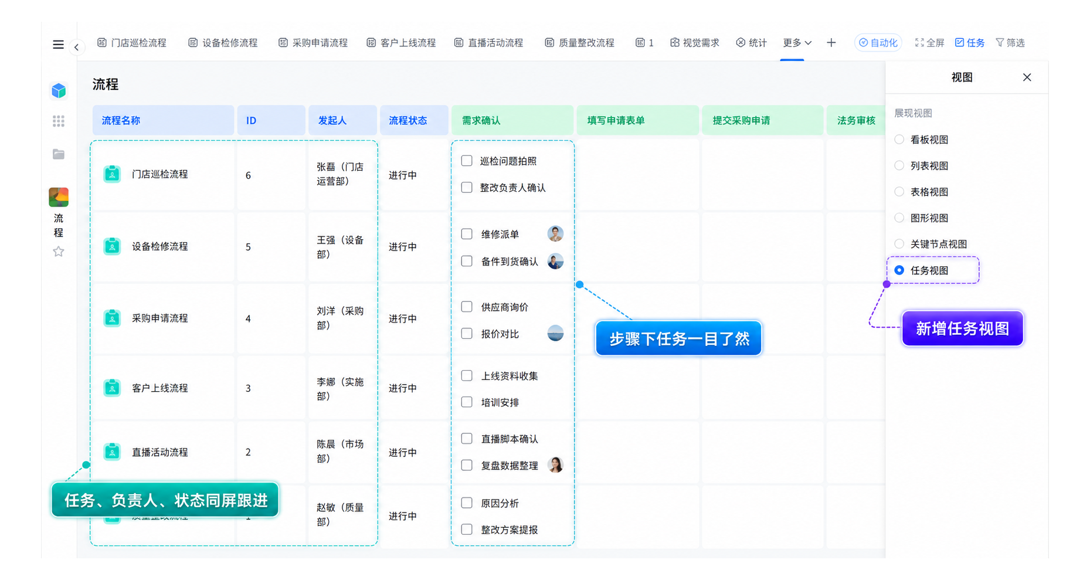Click the 流程状态 column header
The height and width of the screenshot is (580, 1090).
coord(414,120)
